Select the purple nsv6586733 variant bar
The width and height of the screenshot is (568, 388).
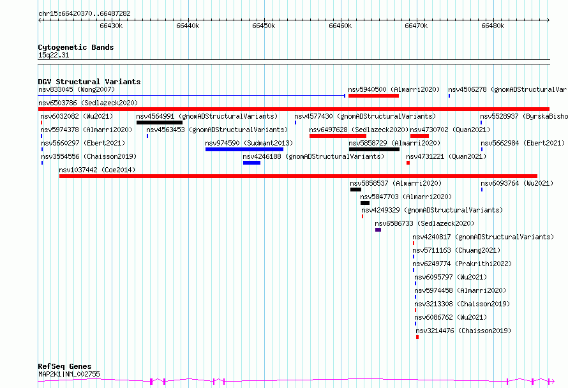(378, 230)
